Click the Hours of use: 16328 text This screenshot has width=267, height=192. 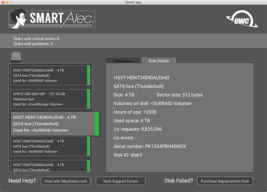click(x=135, y=112)
